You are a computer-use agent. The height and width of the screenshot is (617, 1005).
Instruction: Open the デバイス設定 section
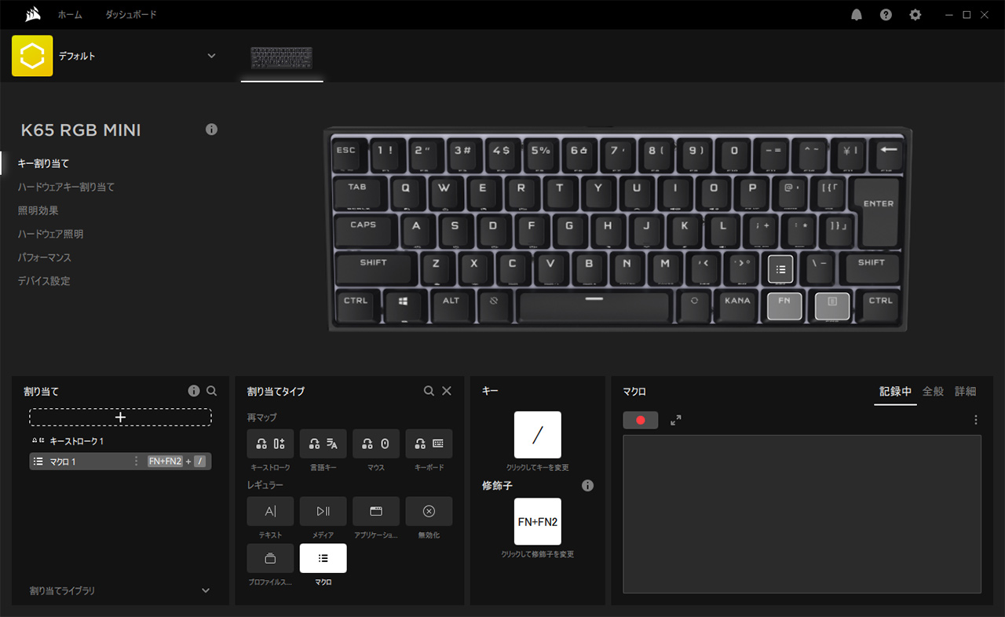pos(44,281)
